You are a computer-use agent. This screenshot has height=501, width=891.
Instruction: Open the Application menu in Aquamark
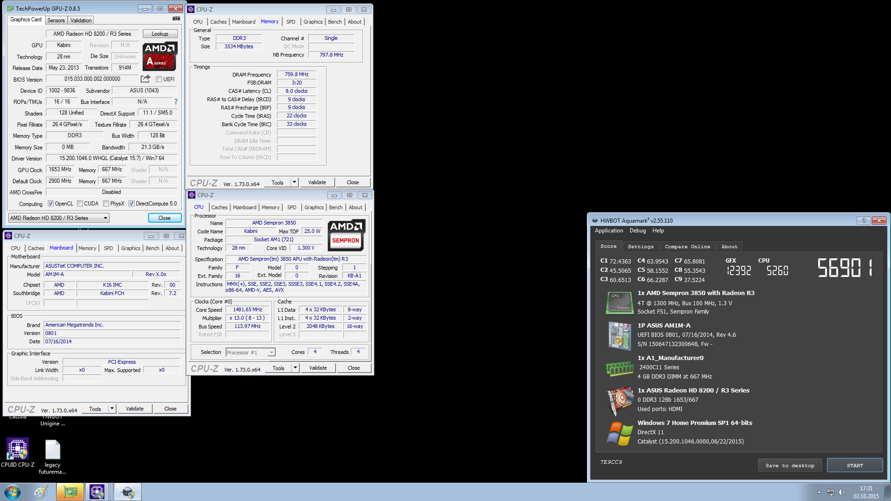tap(609, 231)
